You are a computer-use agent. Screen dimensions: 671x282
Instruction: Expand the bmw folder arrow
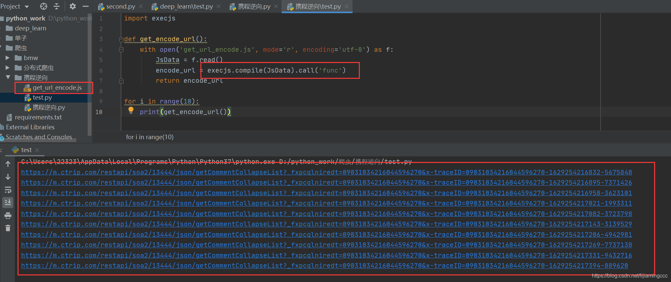click(8, 58)
